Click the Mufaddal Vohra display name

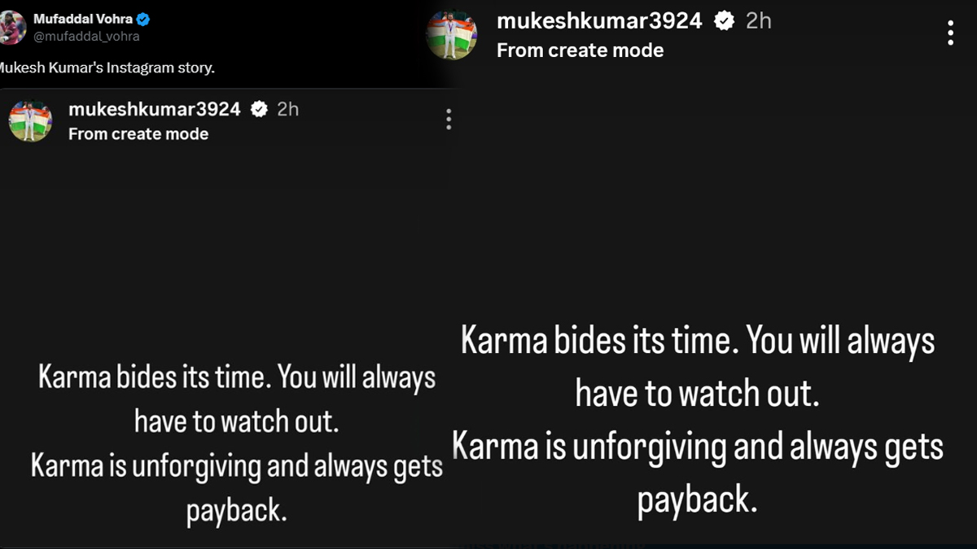click(83, 19)
